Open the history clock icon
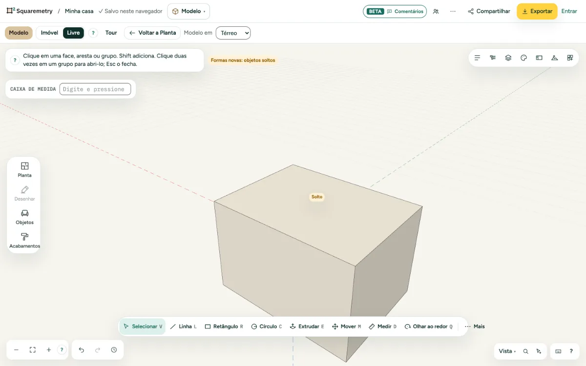Image resolution: width=586 pixels, height=366 pixels. coord(114,350)
